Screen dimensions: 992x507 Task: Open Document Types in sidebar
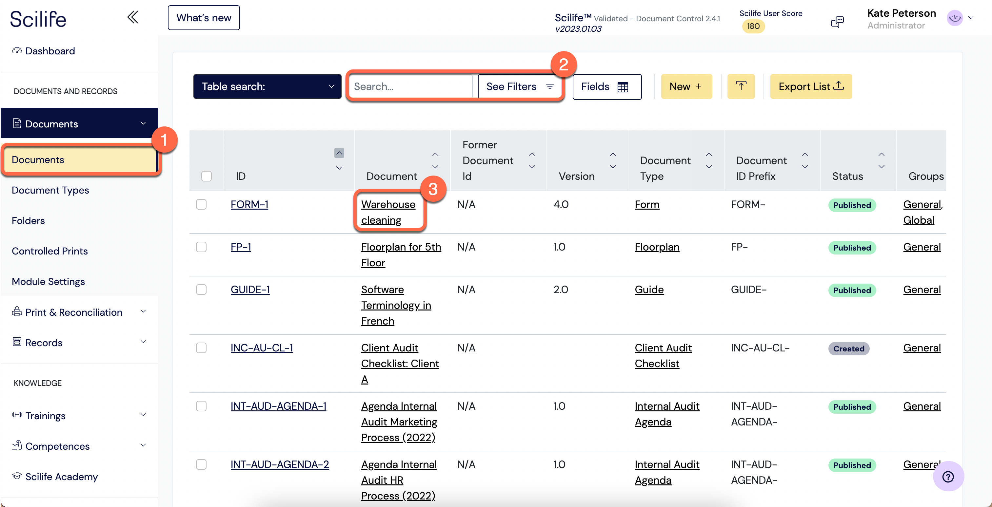[50, 190]
